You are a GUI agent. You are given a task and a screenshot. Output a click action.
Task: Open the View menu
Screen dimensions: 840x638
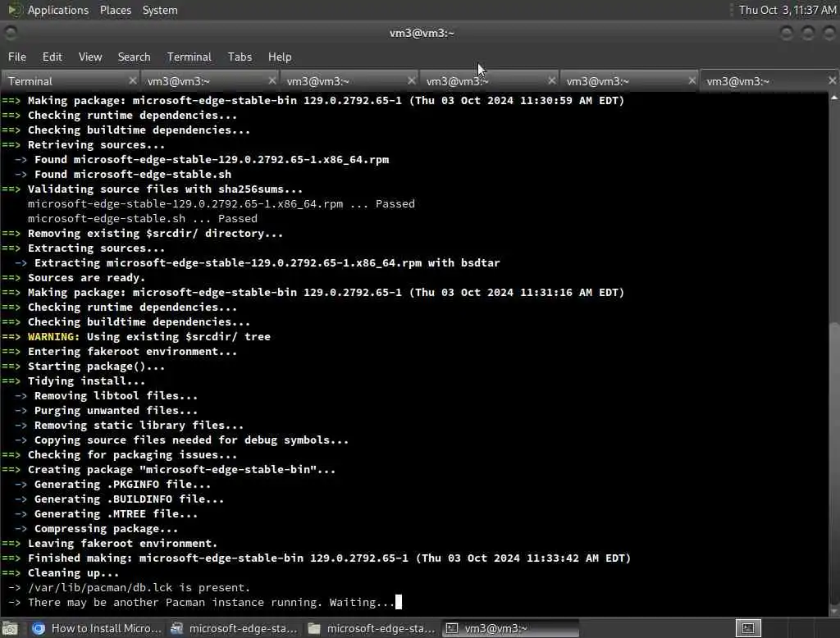pos(90,57)
